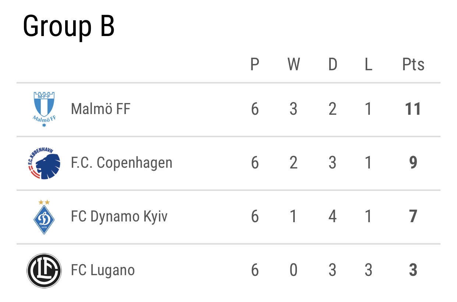Image resolution: width=457 pixels, height=302 pixels.
Task: Click the D column header
Action: point(332,65)
